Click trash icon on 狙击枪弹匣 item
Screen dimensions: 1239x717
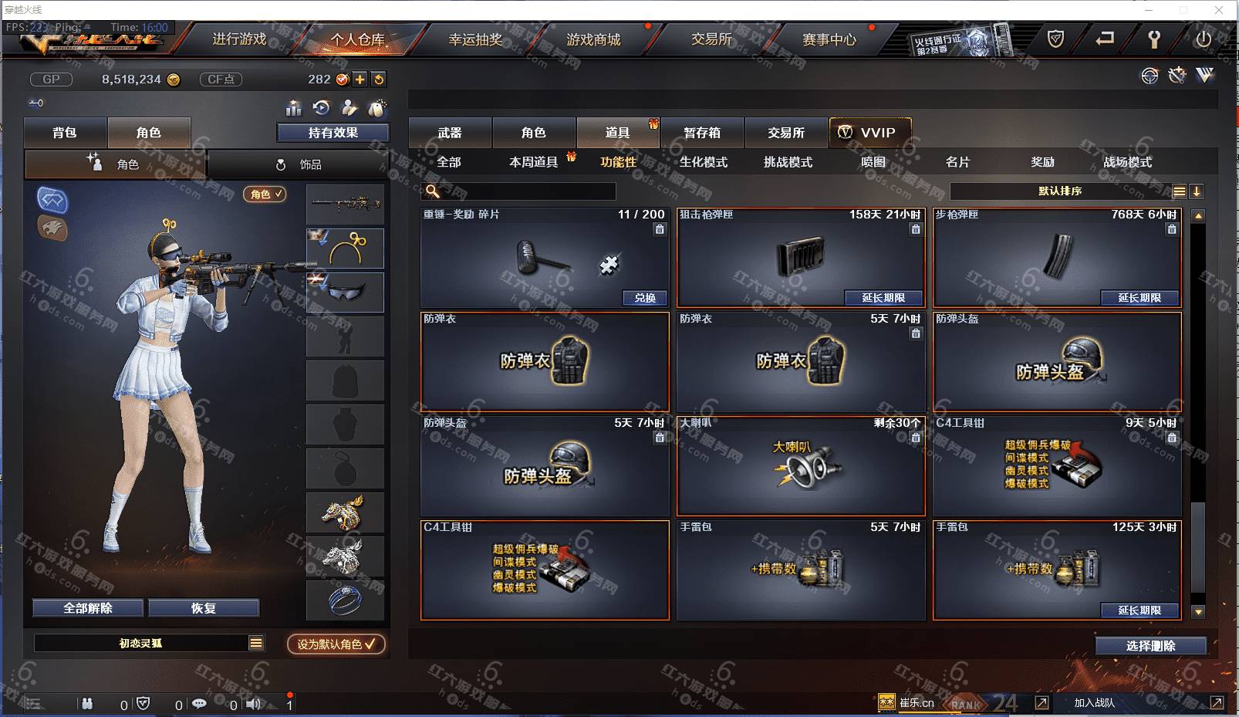pos(916,229)
